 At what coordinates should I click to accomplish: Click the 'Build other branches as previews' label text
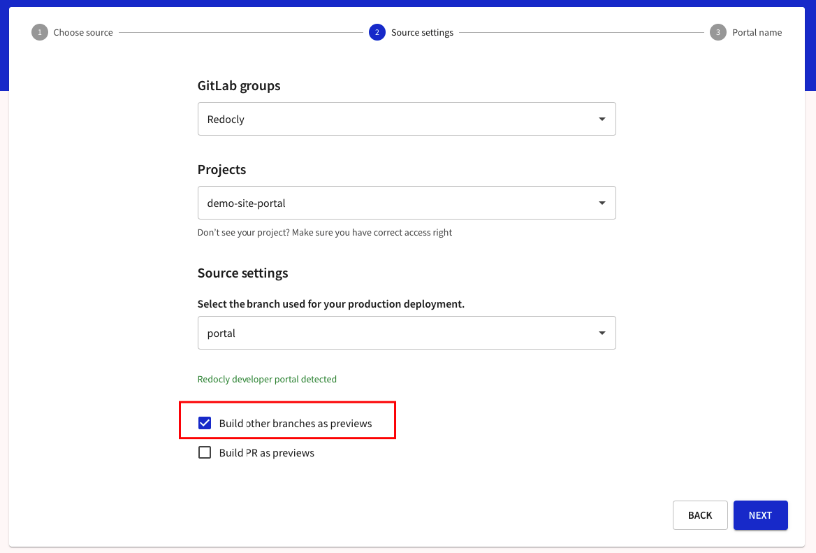(296, 424)
